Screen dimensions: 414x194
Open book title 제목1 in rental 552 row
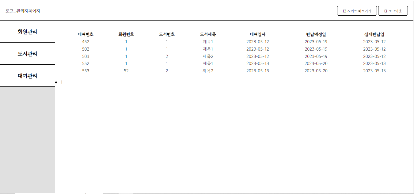click(208, 63)
